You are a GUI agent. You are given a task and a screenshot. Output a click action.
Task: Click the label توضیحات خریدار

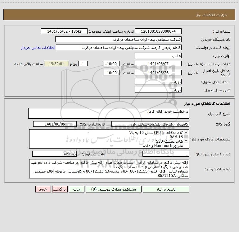(x=218, y=169)
